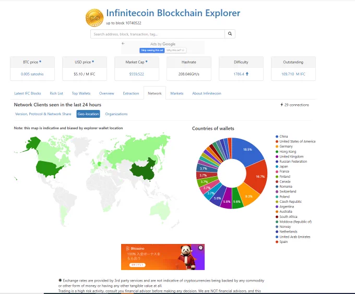Click the 16.7% red donut slice

tap(258, 176)
